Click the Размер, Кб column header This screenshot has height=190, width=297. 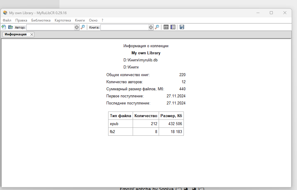pos(171,116)
